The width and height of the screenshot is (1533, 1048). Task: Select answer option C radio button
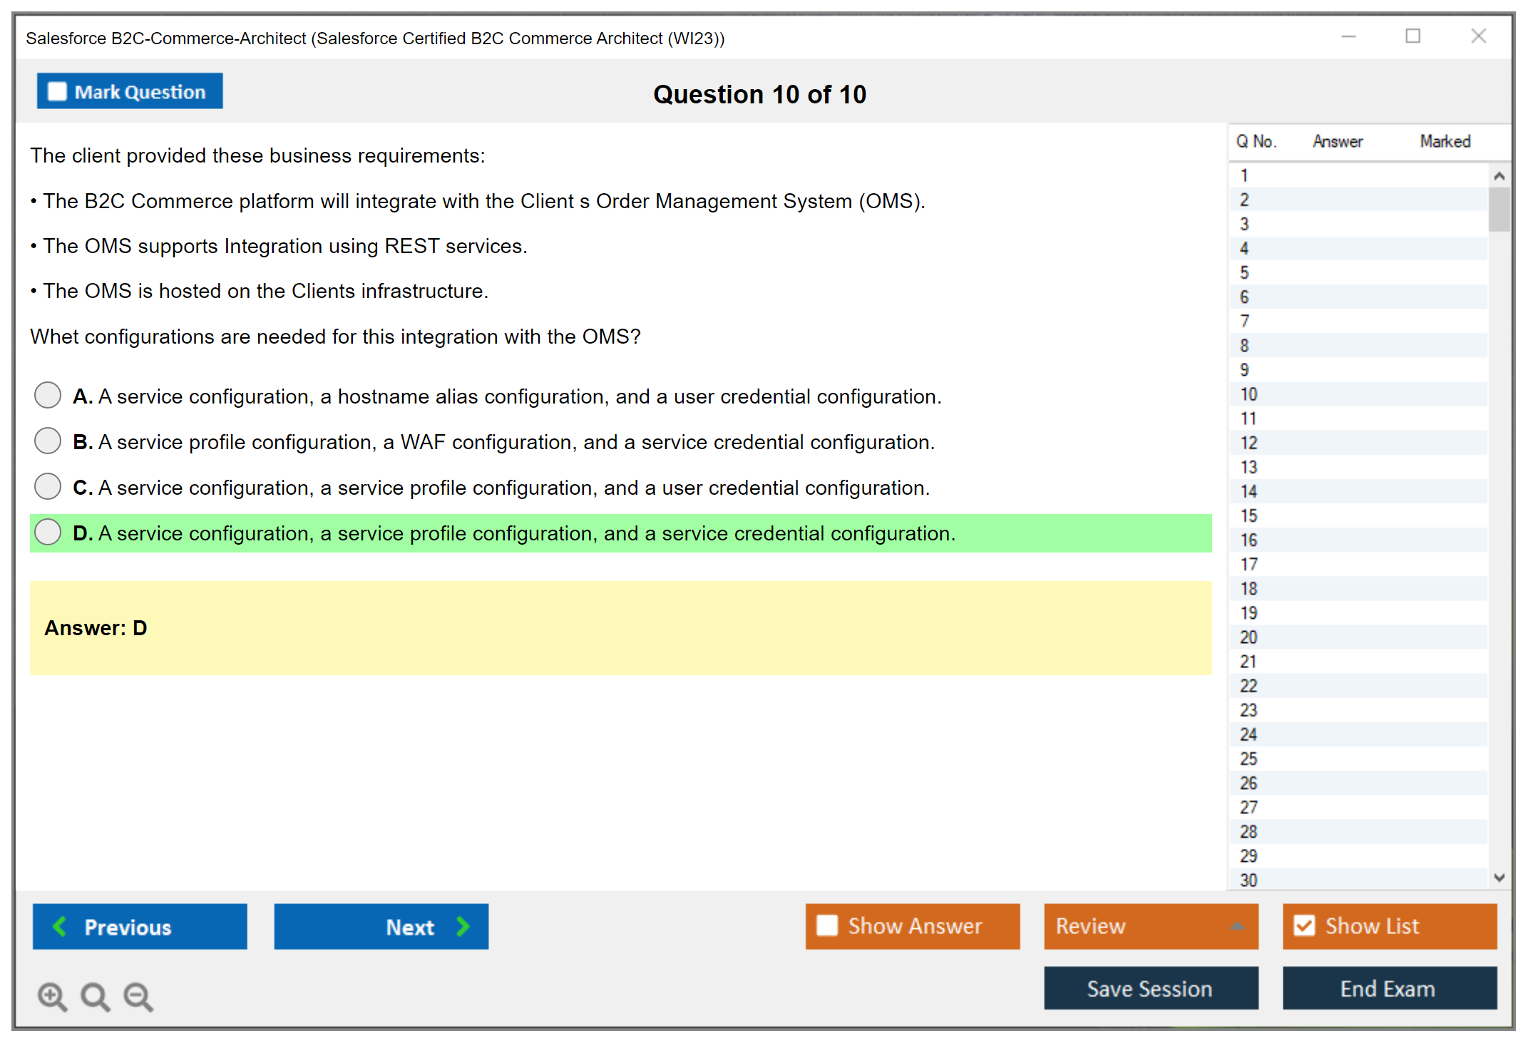click(48, 486)
